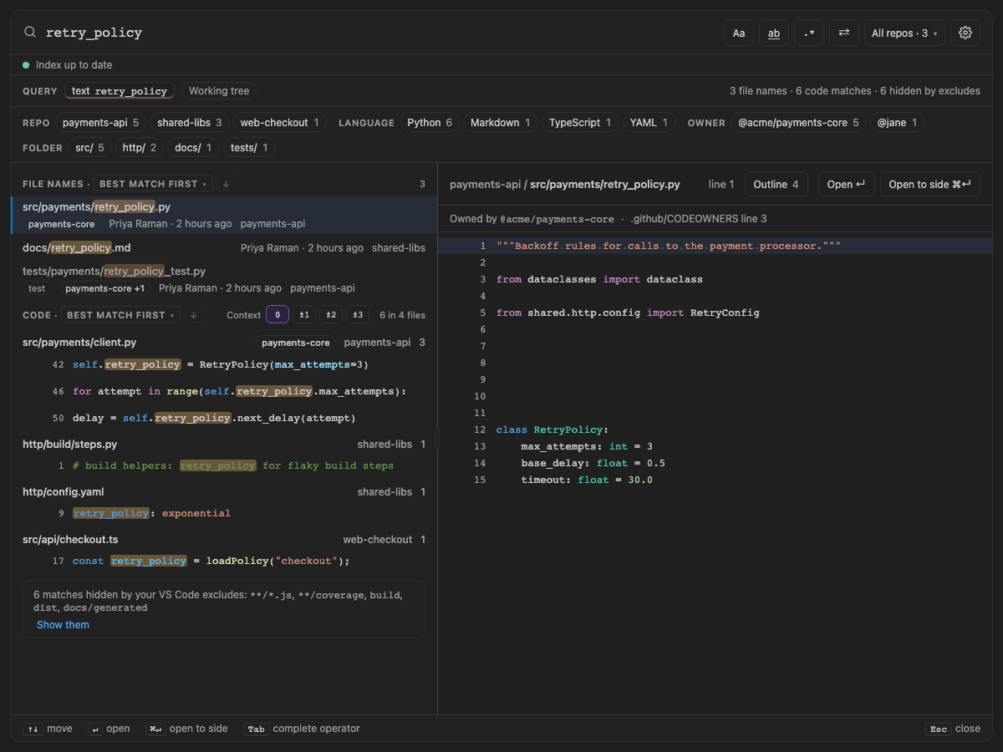Screen dimensions: 1003x752
Task: Open File names sort dropdown
Action: click(154, 184)
